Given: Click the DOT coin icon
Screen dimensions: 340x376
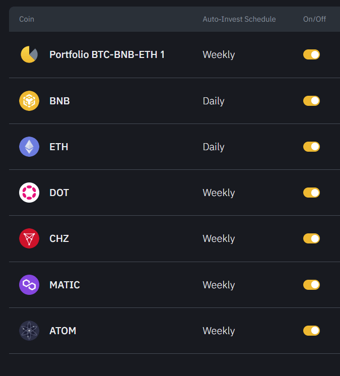Looking at the screenshot, I should tap(29, 193).
